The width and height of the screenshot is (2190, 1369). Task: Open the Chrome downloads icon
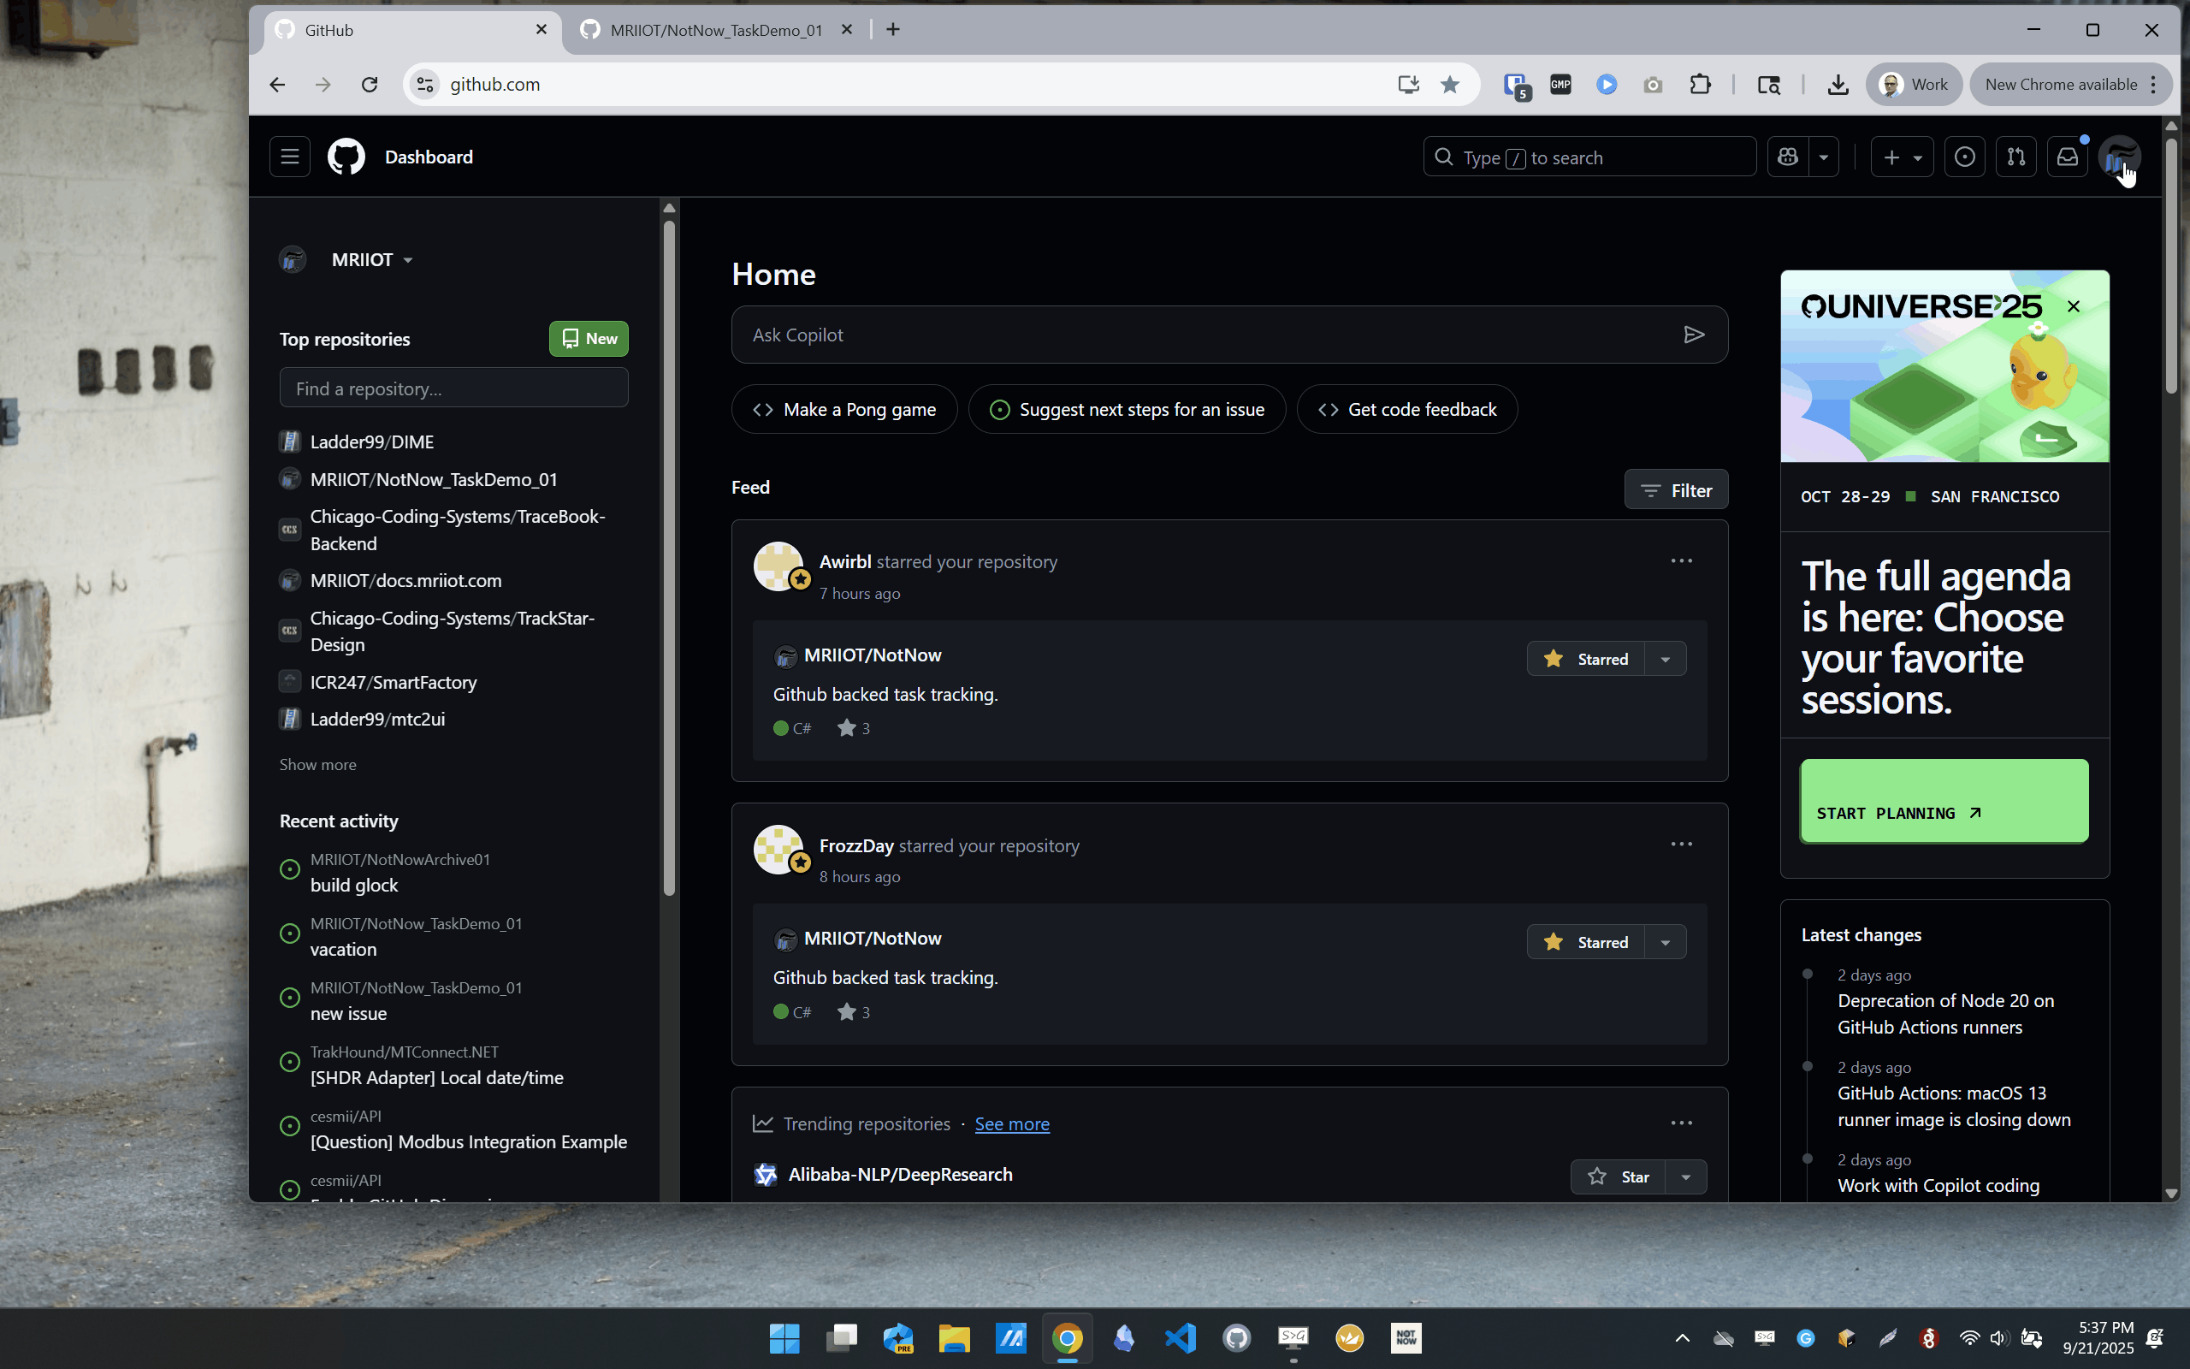[x=1837, y=84]
